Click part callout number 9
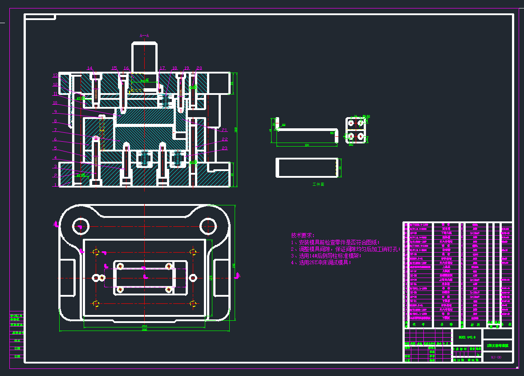 pos(56,112)
